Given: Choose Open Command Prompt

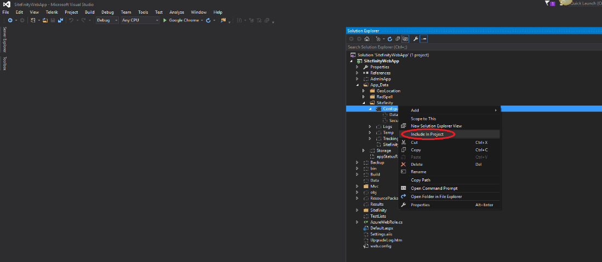Looking at the screenshot, I should tap(449, 188).
